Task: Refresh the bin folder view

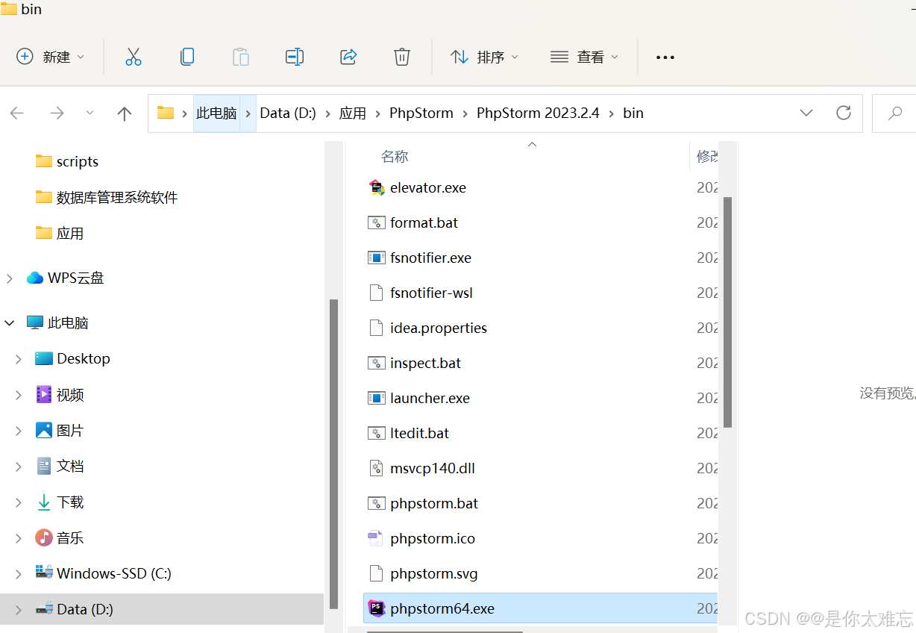Action: [x=844, y=113]
